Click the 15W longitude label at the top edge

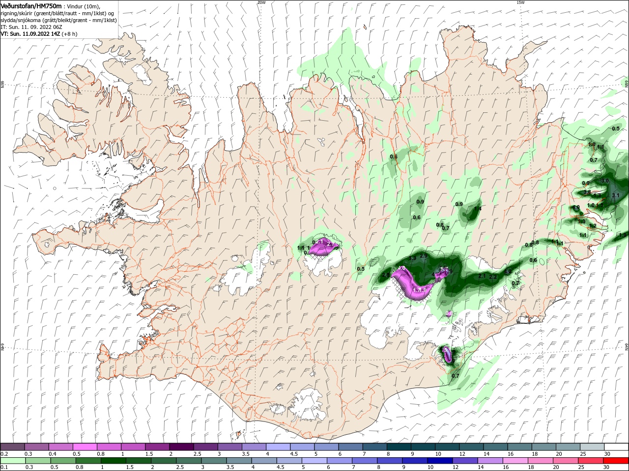(x=520, y=2)
